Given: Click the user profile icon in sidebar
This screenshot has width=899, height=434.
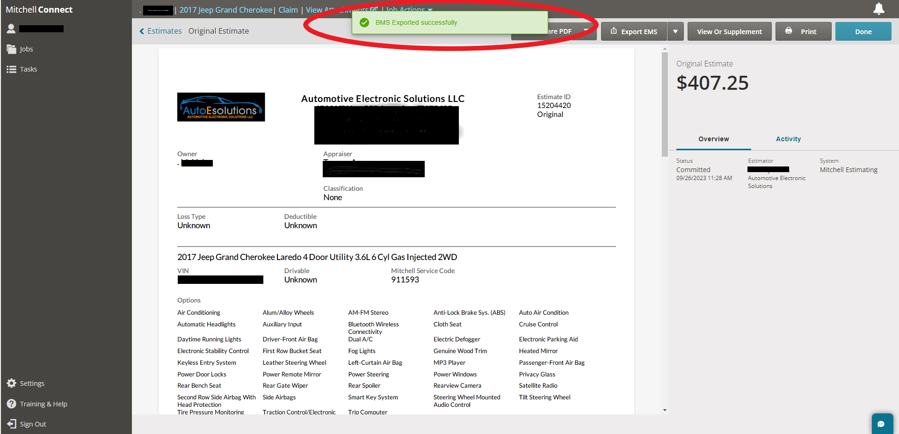Looking at the screenshot, I should click(11, 29).
